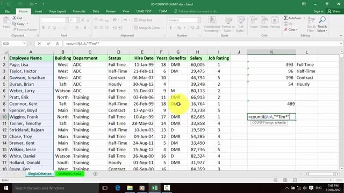344x193 pixels.
Task: Click the Employee Name header cell
Action: pyautogui.click(x=31, y=58)
